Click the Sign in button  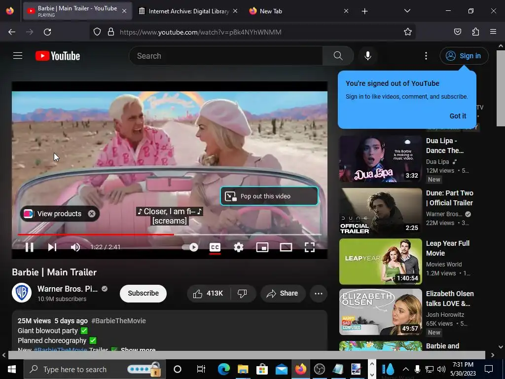(x=464, y=56)
